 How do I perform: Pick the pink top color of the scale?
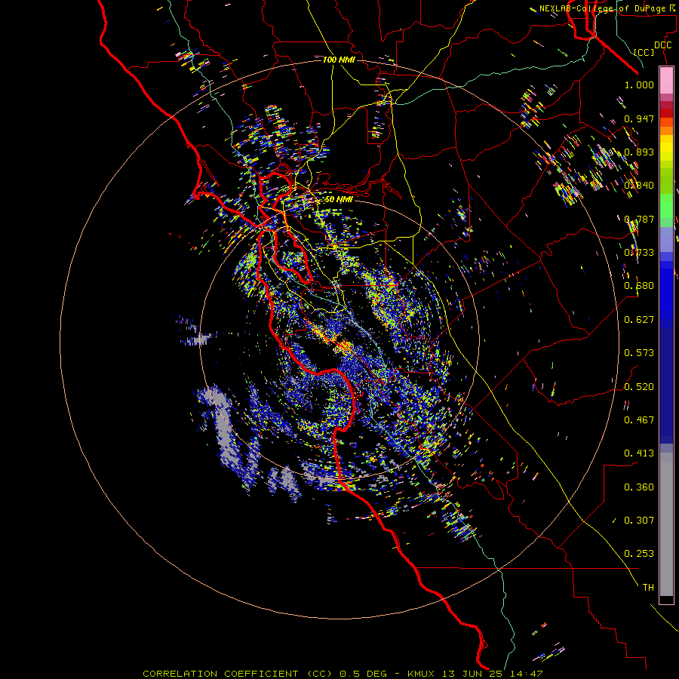pyautogui.click(x=666, y=81)
